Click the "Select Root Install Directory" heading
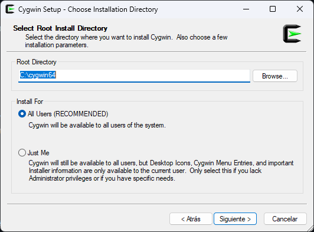Image resolution: width=314 pixels, height=232 pixels. point(60,28)
